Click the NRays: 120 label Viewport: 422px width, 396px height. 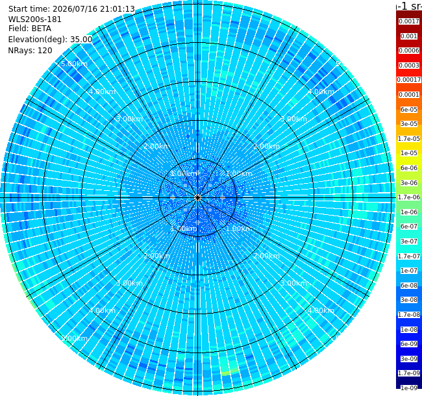(x=30, y=50)
